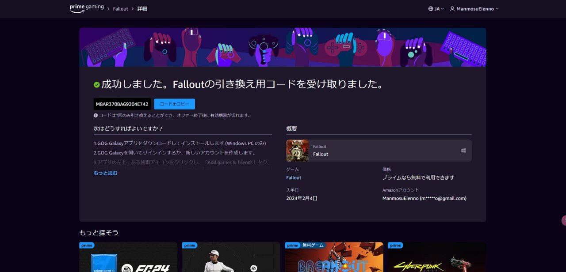Click the top controller illustration banner

point(283,47)
